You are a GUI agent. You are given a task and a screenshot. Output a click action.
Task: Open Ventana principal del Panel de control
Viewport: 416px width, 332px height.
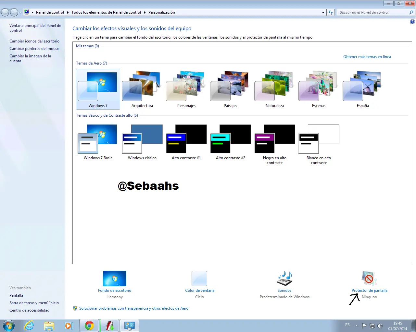pyautogui.click(x=35, y=28)
